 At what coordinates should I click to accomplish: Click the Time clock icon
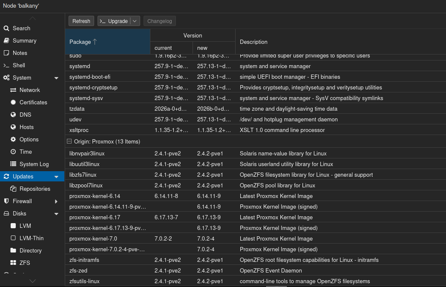click(x=13, y=152)
